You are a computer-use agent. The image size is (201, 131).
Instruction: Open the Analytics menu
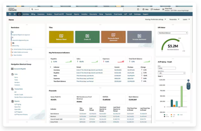point(84,14)
